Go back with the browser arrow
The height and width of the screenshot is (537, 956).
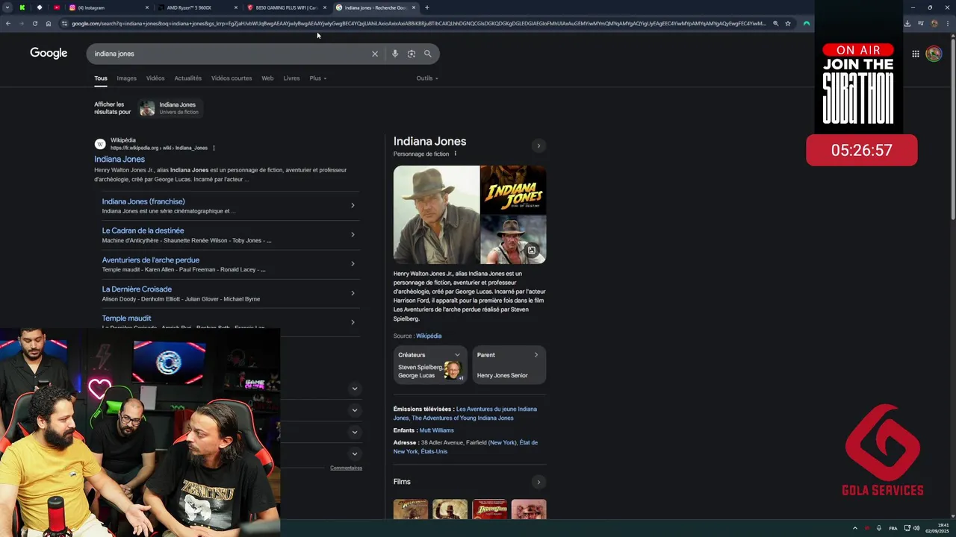click(7, 23)
